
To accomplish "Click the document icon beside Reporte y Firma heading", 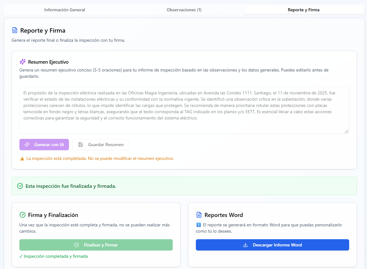I will [x=14, y=30].
